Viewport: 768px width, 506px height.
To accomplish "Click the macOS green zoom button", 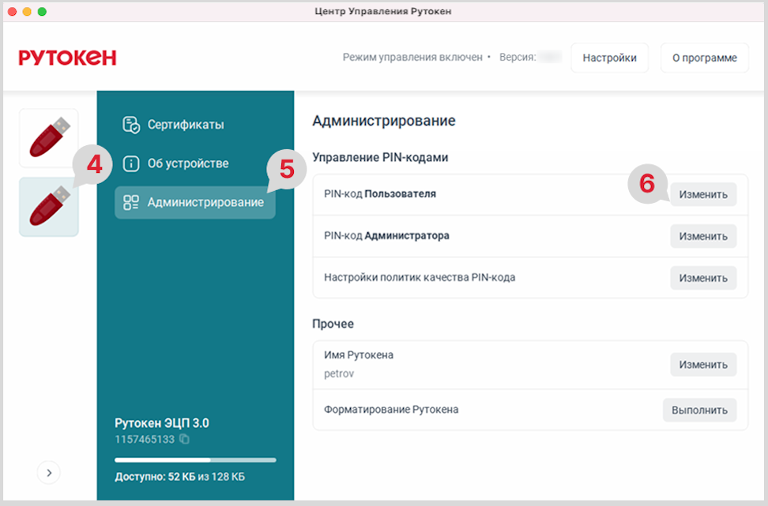I will 42,12.
